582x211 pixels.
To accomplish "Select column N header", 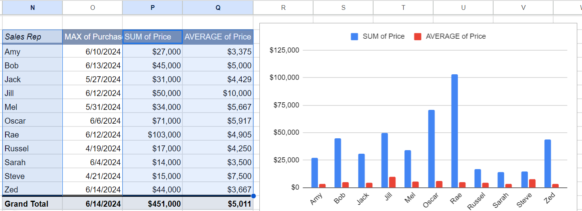I will [32, 8].
